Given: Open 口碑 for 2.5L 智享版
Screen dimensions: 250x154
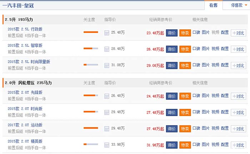Looking at the screenshot, I should pyautogui.click(x=196, y=49).
